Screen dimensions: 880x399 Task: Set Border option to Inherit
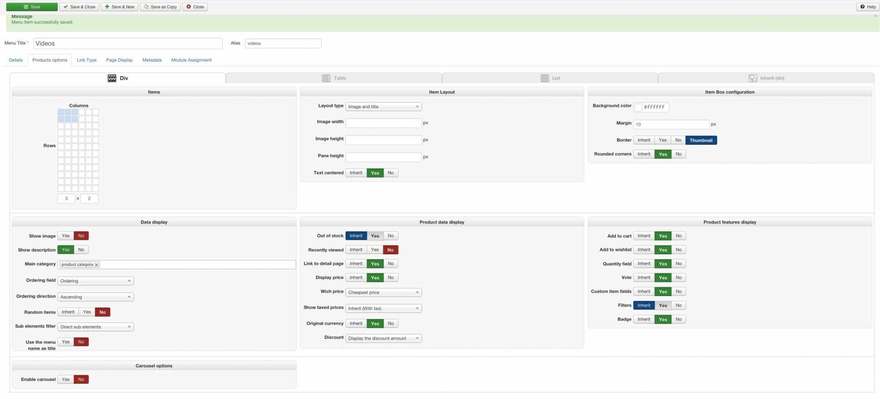[x=644, y=140]
